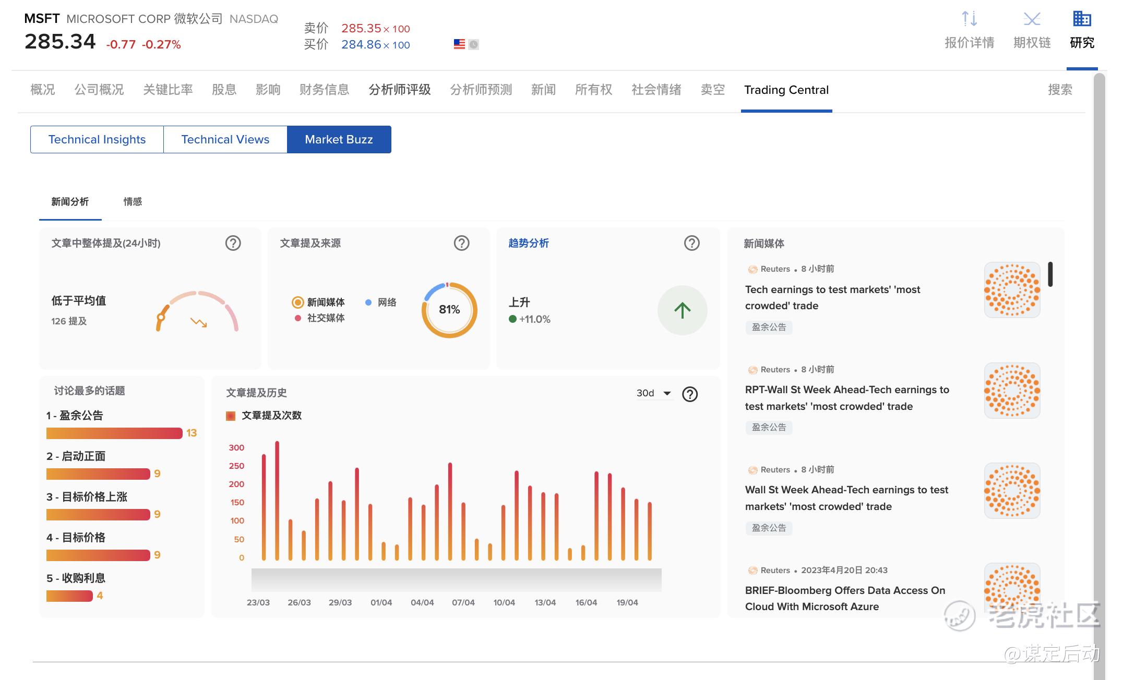Click Reuters thumbnail of BRIEF-Bloomberg article
The height and width of the screenshot is (680, 1123).
coord(1012,588)
